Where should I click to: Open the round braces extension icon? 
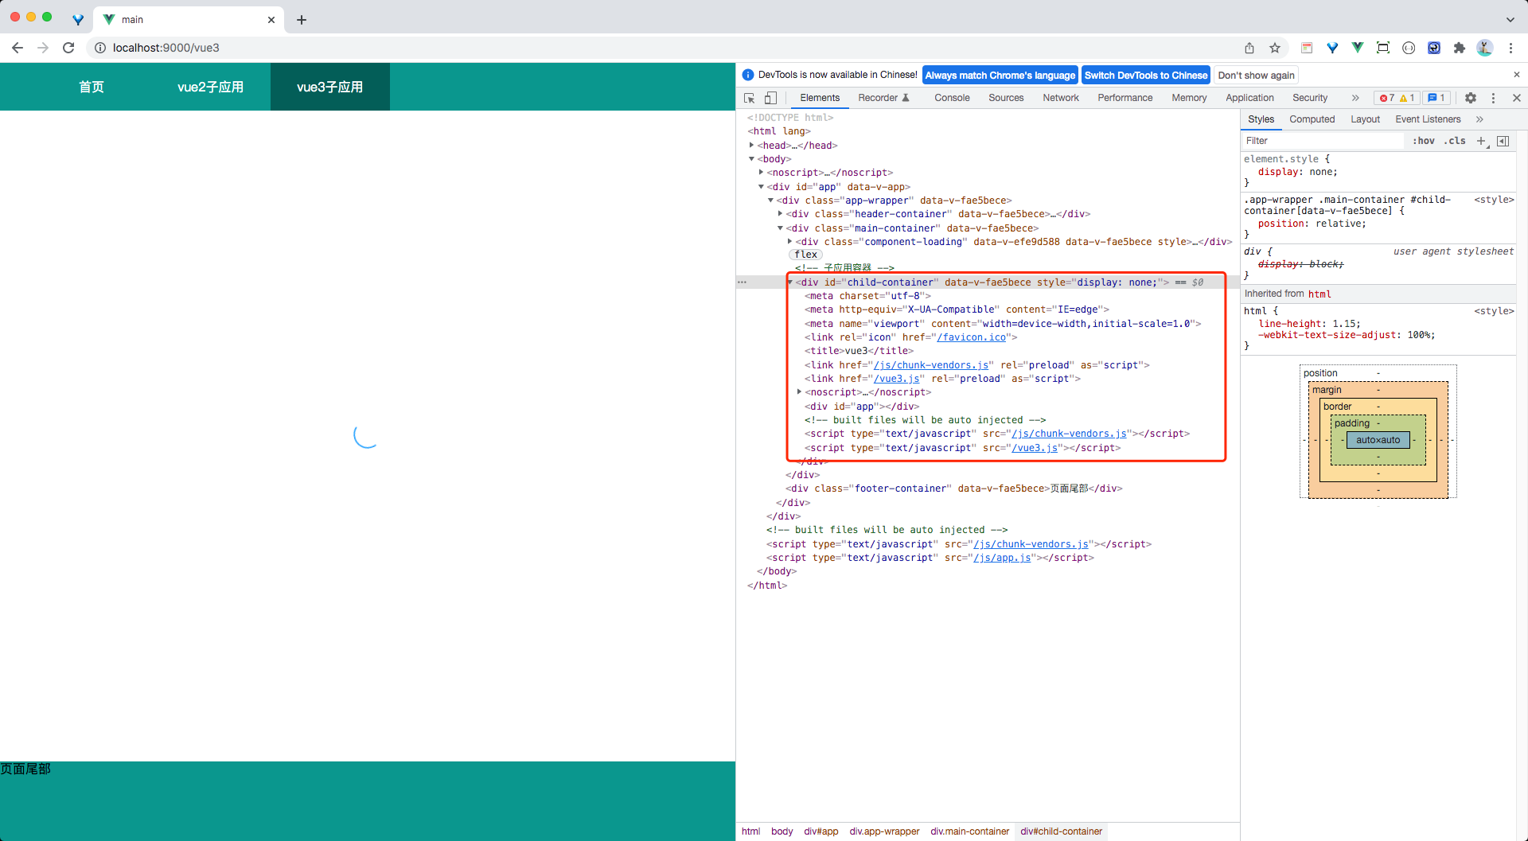tap(1409, 48)
